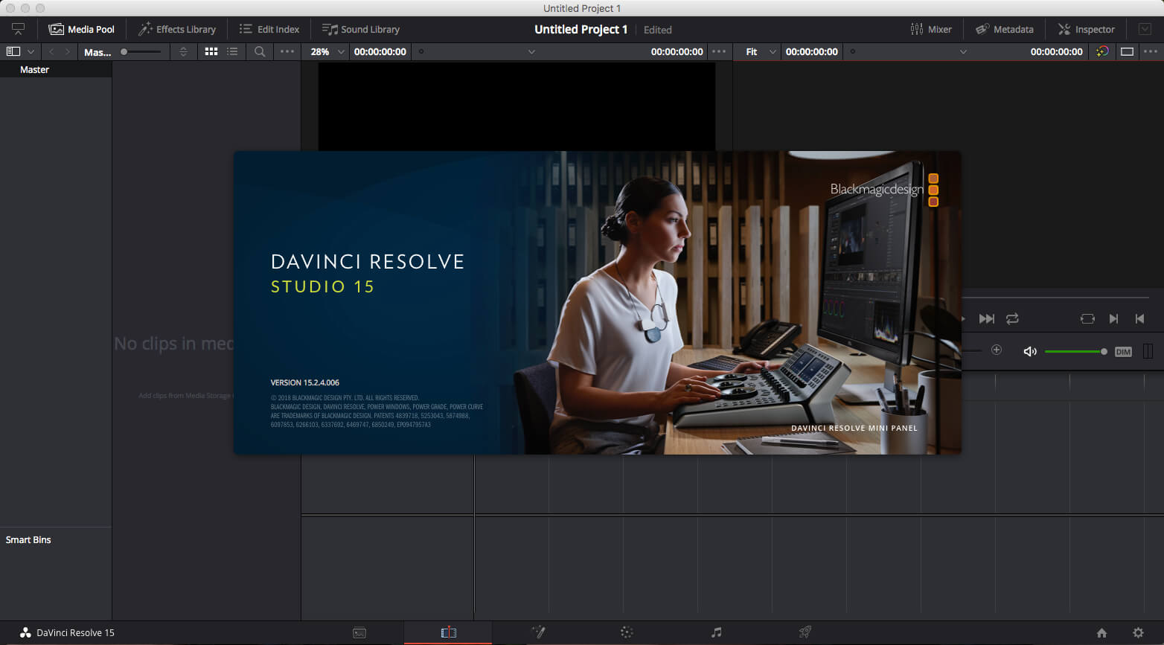This screenshot has height=645, width=1164.
Task: Open the media pool sort order control
Action: [184, 52]
